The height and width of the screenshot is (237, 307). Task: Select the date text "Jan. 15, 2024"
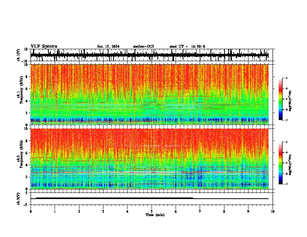[108, 46]
